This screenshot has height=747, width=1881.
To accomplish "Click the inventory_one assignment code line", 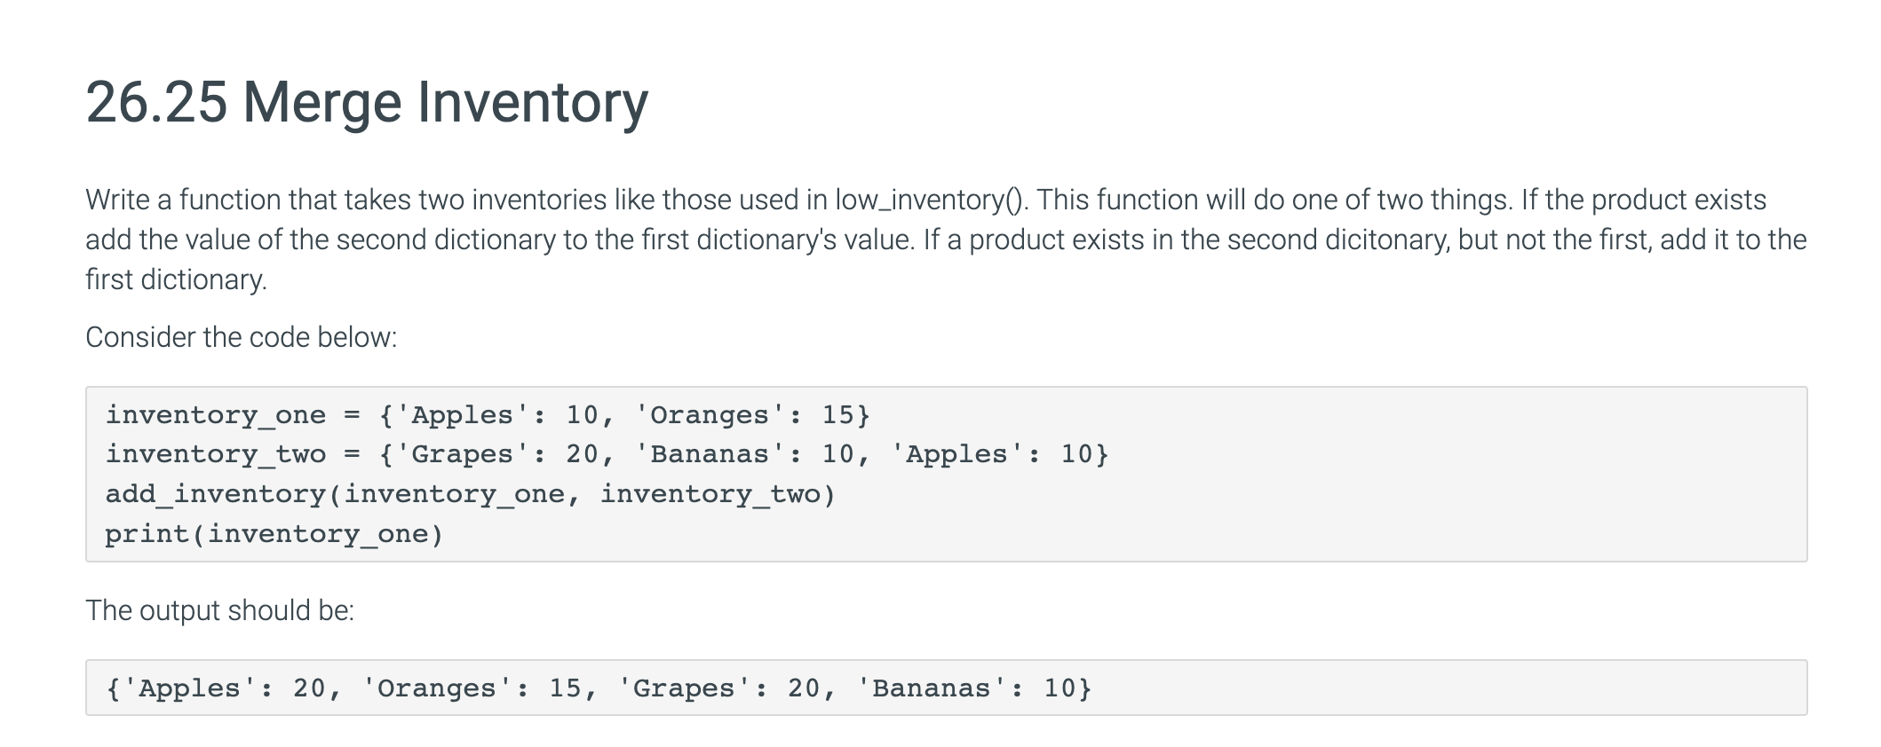I will (x=488, y=415).
